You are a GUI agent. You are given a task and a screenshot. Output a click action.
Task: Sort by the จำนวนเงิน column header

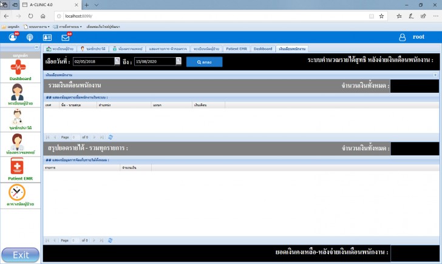pos(136,168)
